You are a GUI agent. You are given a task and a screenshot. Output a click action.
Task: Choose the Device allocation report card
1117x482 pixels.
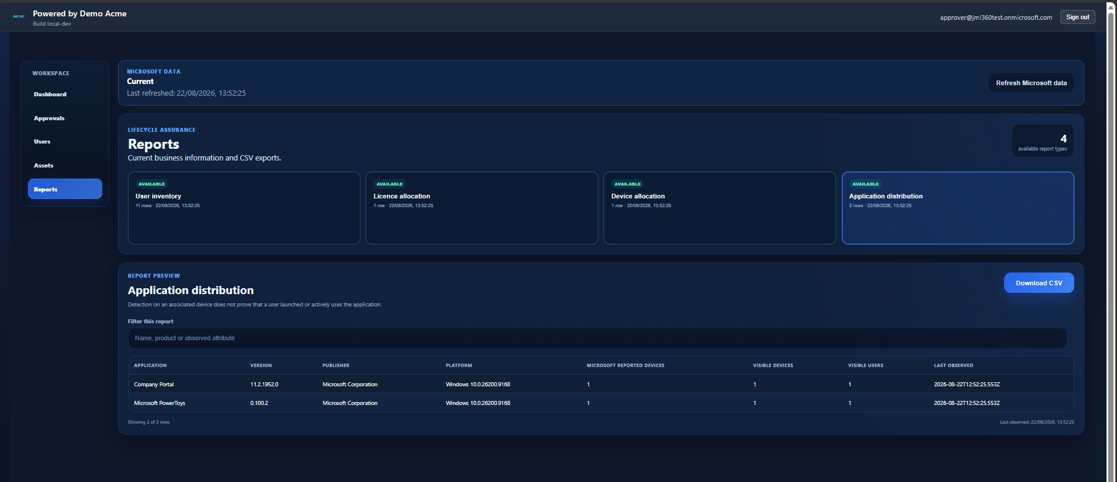(x=720, y=208)
